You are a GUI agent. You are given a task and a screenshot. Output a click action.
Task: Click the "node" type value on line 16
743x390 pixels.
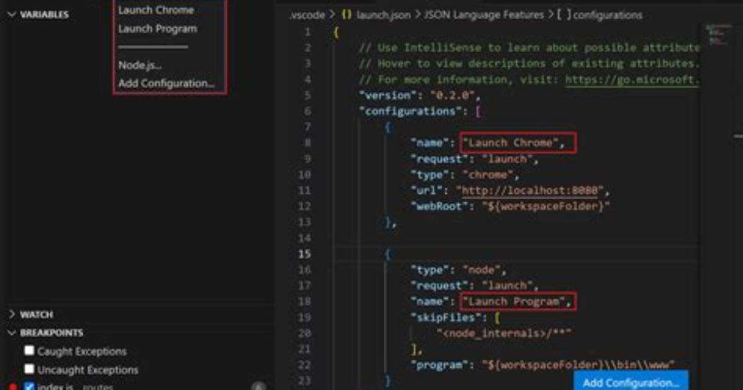click(481, 270)
